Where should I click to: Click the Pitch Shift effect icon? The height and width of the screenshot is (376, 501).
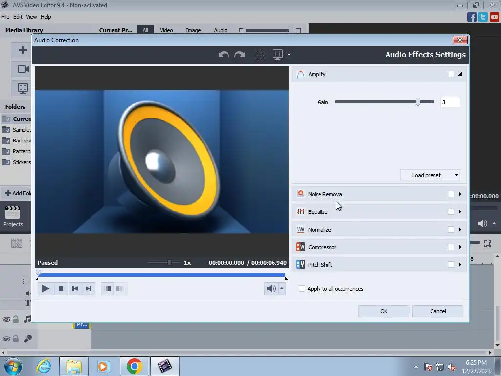click(301, 264)
